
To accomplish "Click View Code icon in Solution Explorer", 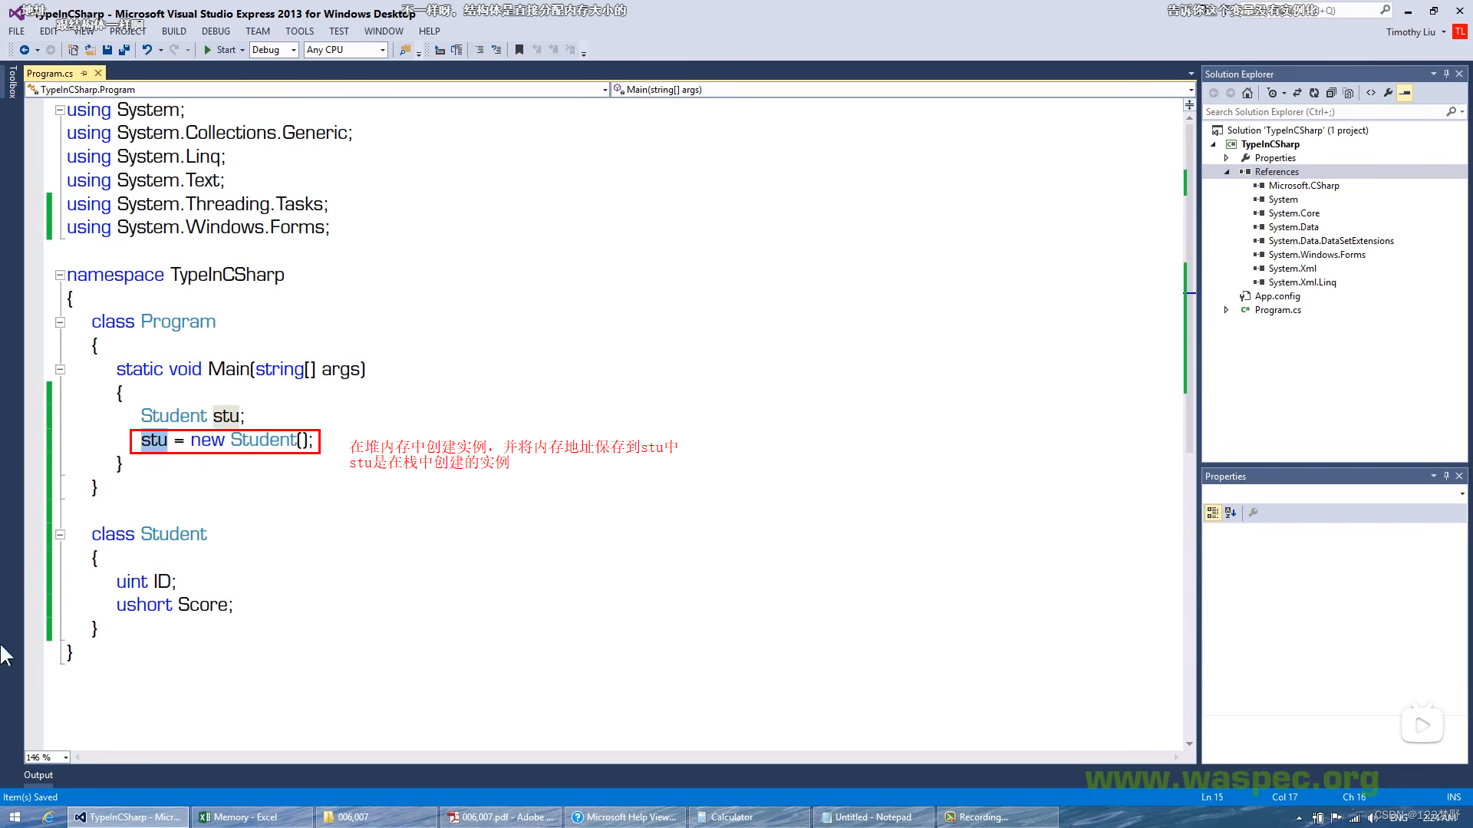I will click(x=1371, y=93).
